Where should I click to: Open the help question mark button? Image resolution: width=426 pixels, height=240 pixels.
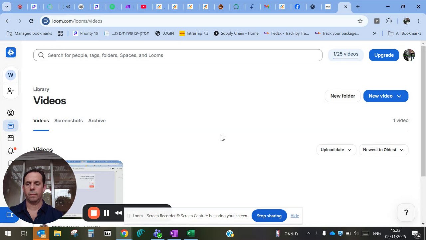coord(406,213)
